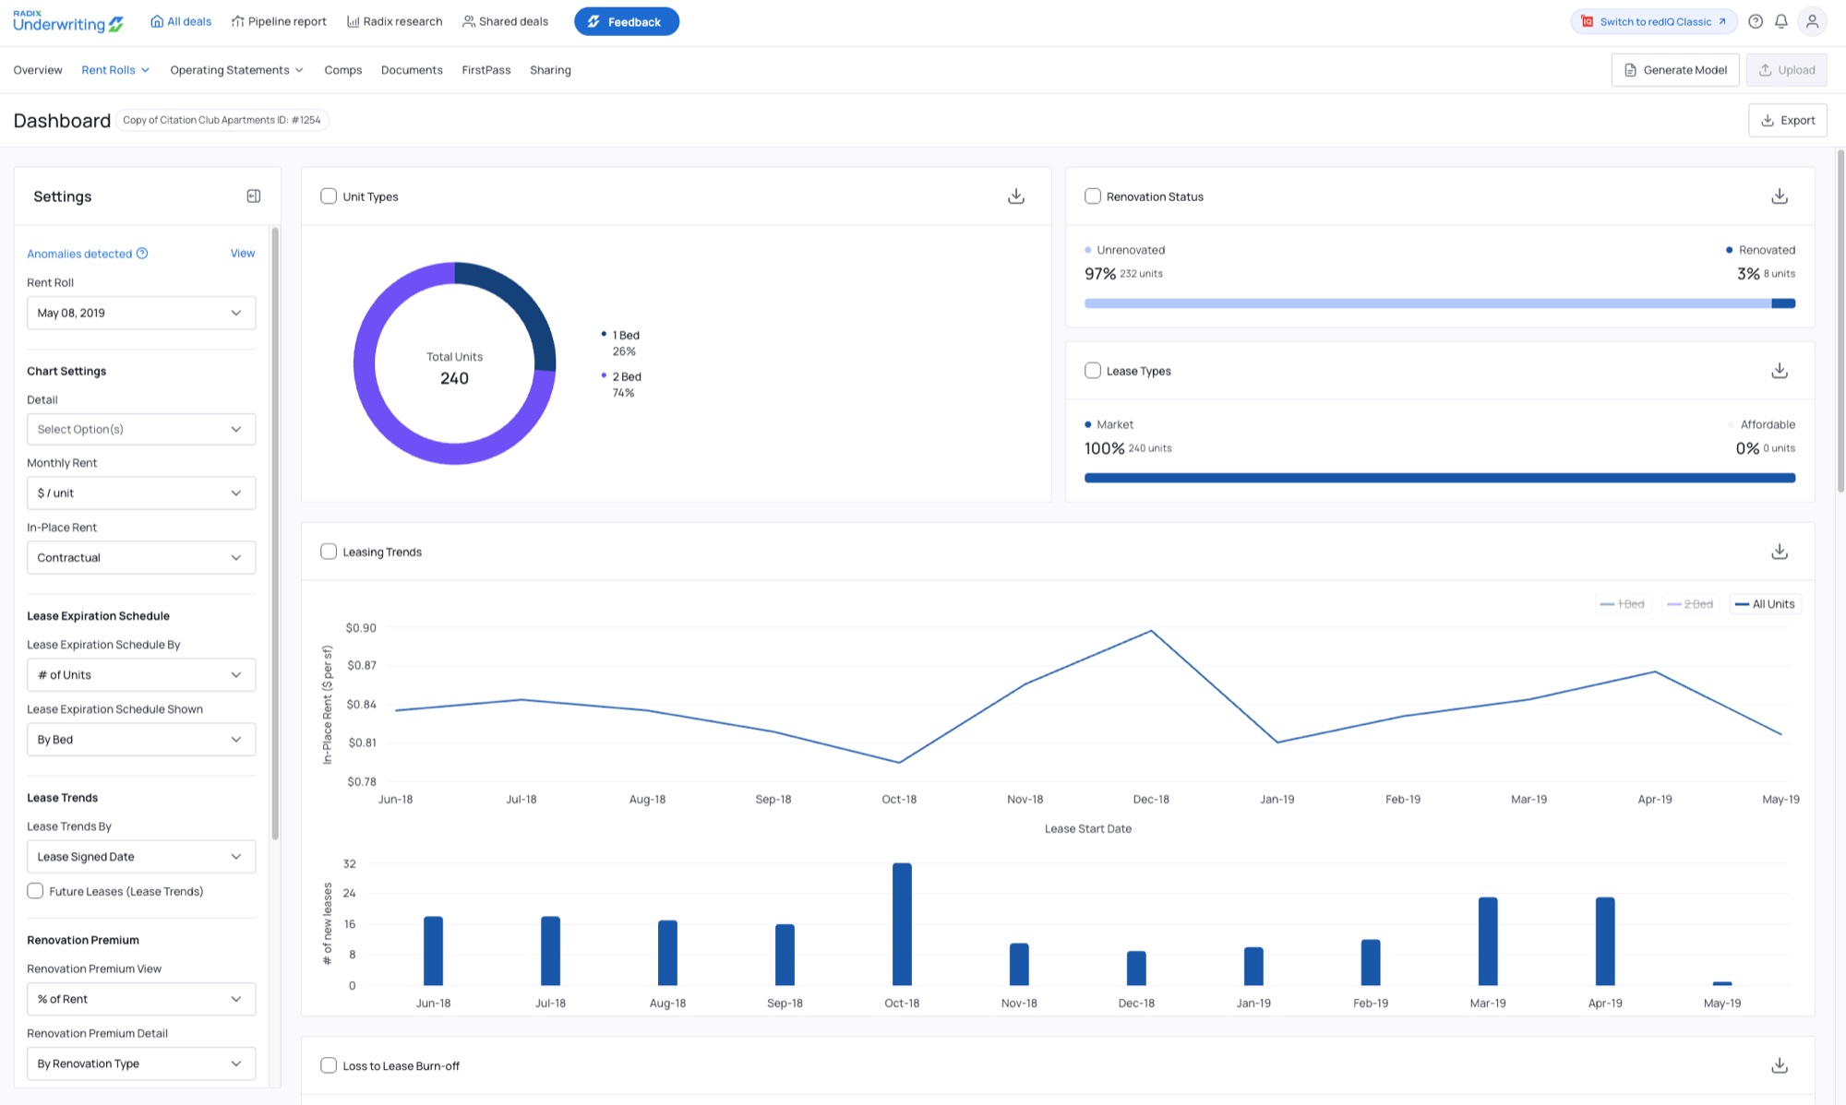Screen dimensions: 1846x1105
Task: Click the Export button
Action: 1788,120
